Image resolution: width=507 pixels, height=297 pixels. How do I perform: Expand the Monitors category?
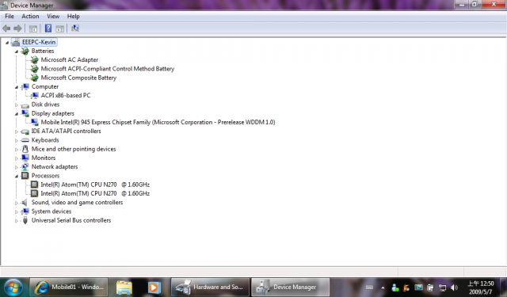pos(17,158)
